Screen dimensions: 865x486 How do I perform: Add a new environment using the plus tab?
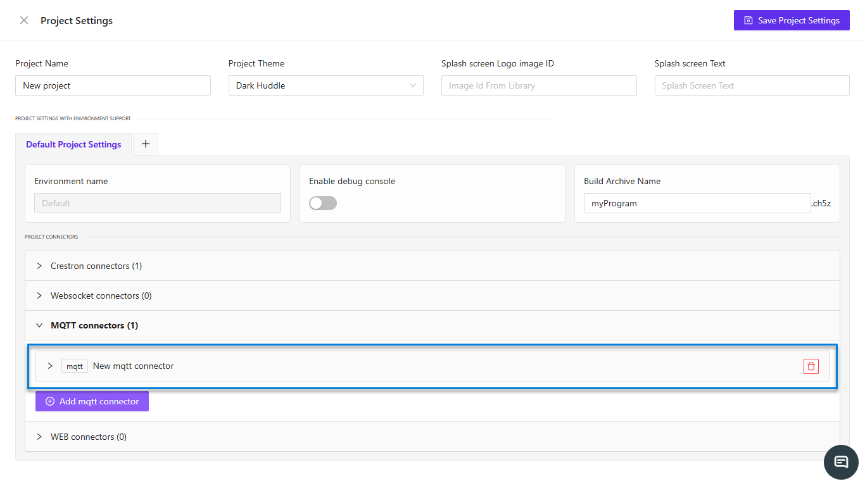(145, 144)
